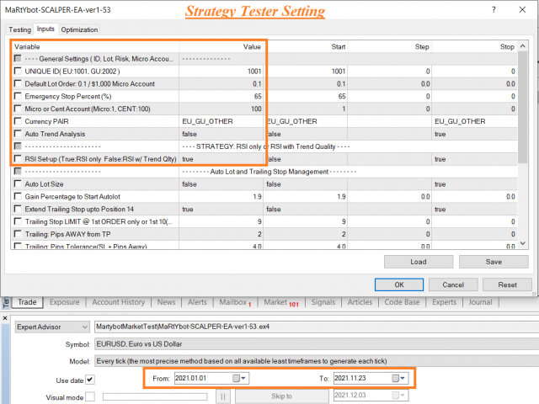539x404 pixels.
Task: Tick the RSI Set-up checkbox
Action: [18, 159]
